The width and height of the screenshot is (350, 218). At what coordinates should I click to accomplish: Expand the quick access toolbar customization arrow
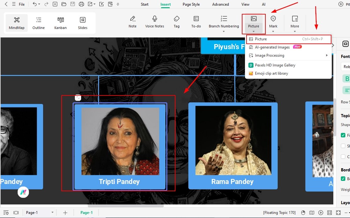click(x=118, y=4)
